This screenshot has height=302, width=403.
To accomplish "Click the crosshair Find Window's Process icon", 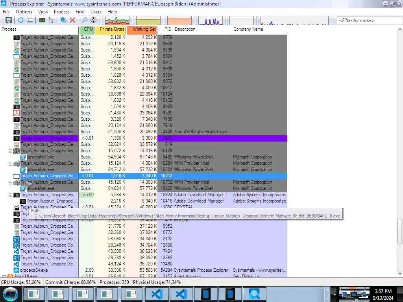I will 94,20.
